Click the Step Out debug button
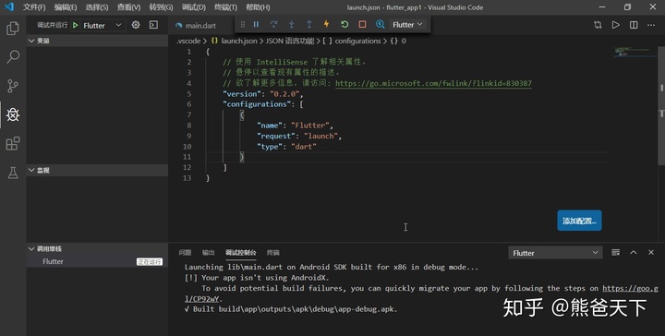This screenshot has width=665, height=336. (x=309, y=25)
